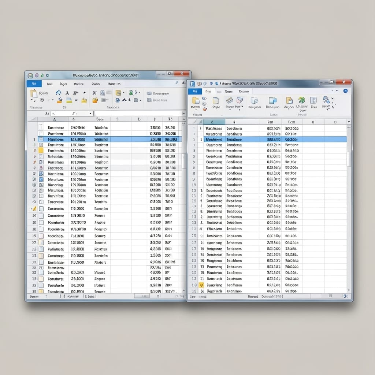Click the yellow filled cell in left window gutter
The image size is (375, 375).
[x=41, y=151]
